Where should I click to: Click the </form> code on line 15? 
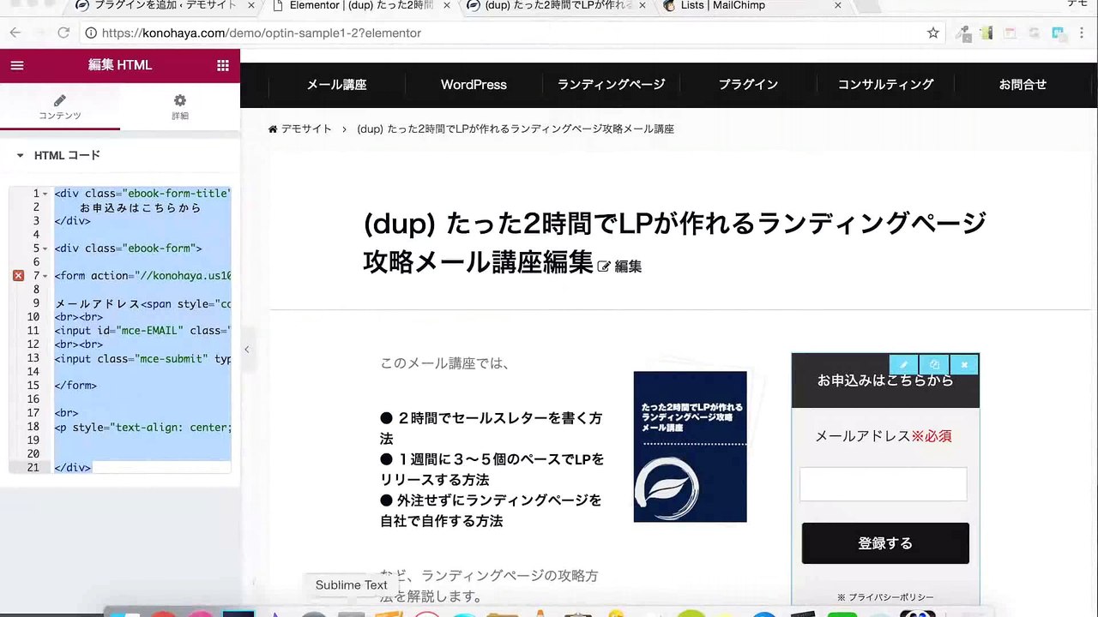point(75,386)
